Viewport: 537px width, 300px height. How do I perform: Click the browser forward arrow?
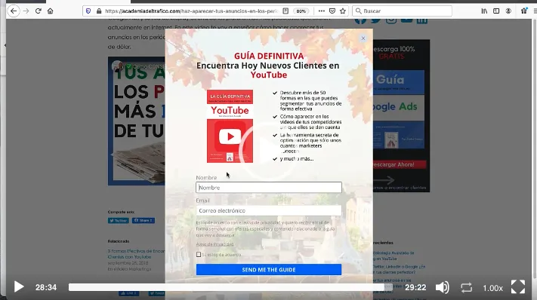(26, 11)
